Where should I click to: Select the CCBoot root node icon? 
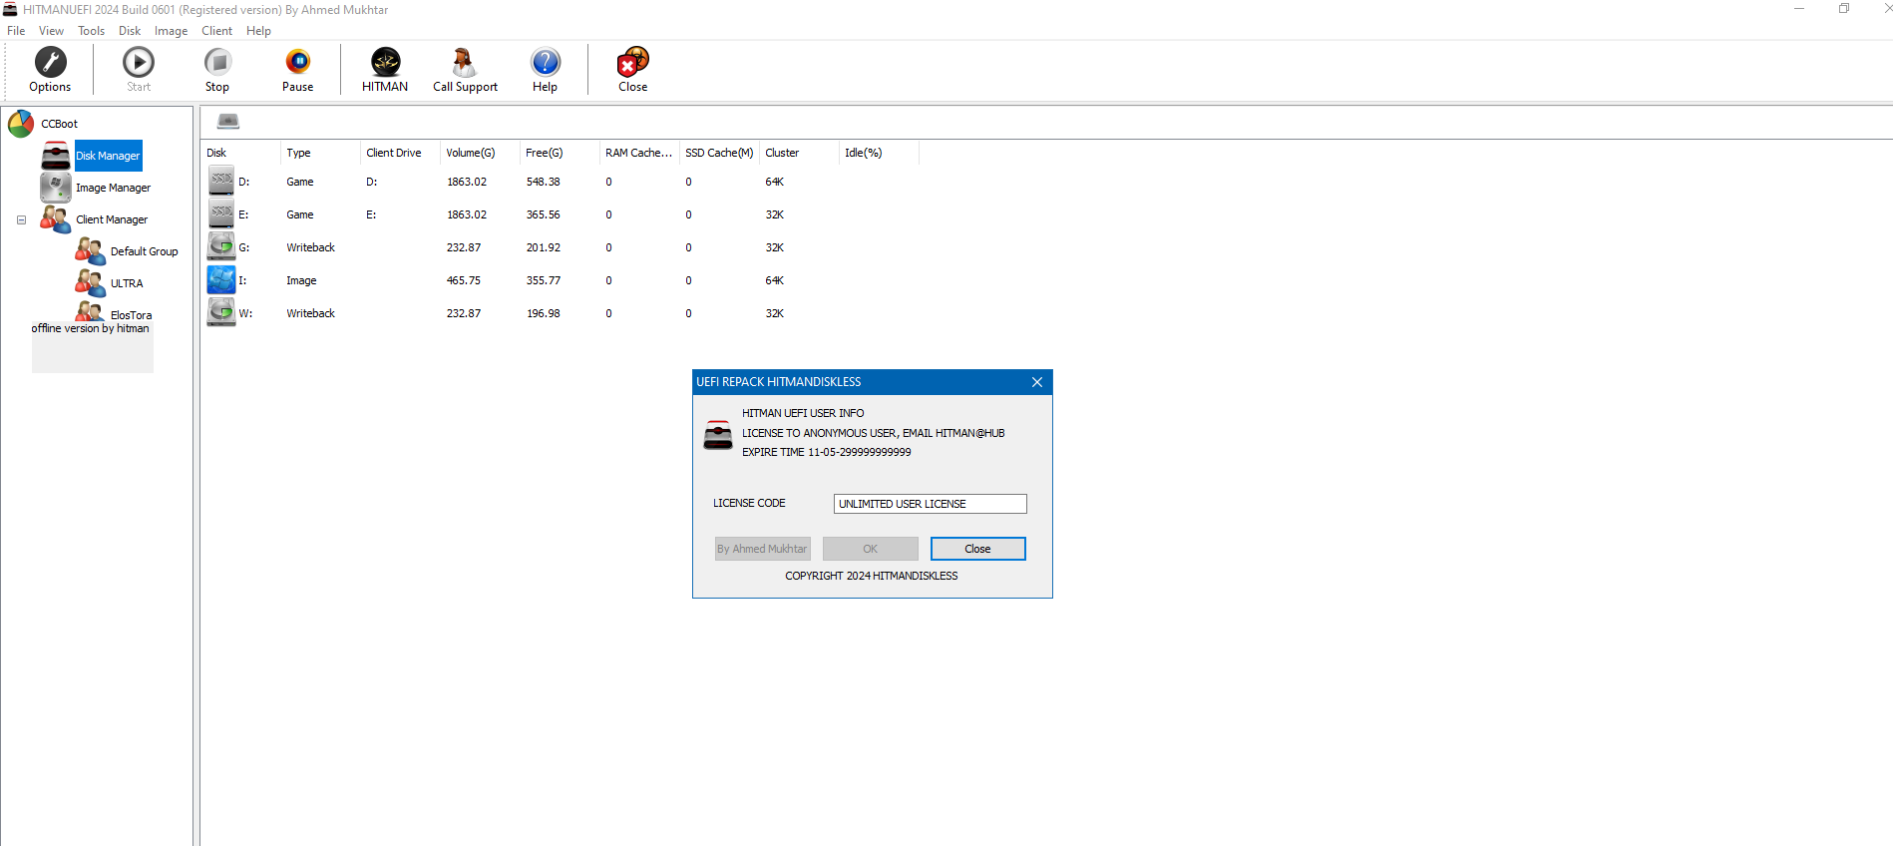pyautogui.click(x=21, y=124)
